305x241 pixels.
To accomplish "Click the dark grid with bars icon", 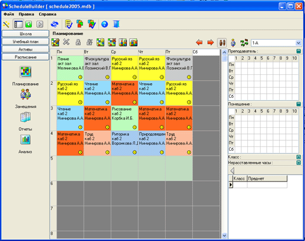I will 123,42.
